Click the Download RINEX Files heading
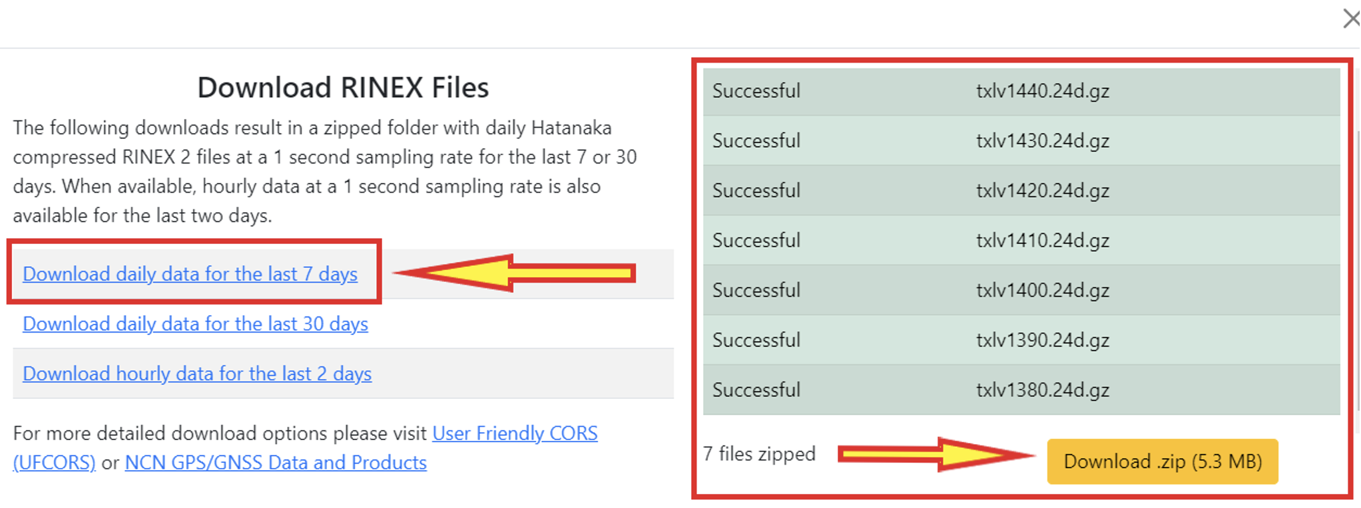 (343, 88)
